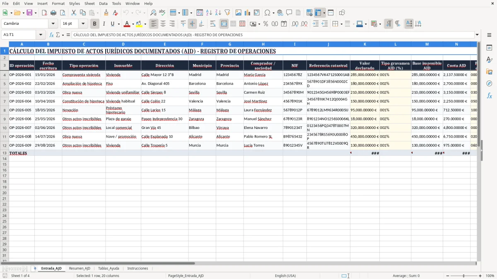Viewport: 497px width, 279px height.
Task: Open the sidebar Navigator compass icon
Action: [x=489, y=83]
